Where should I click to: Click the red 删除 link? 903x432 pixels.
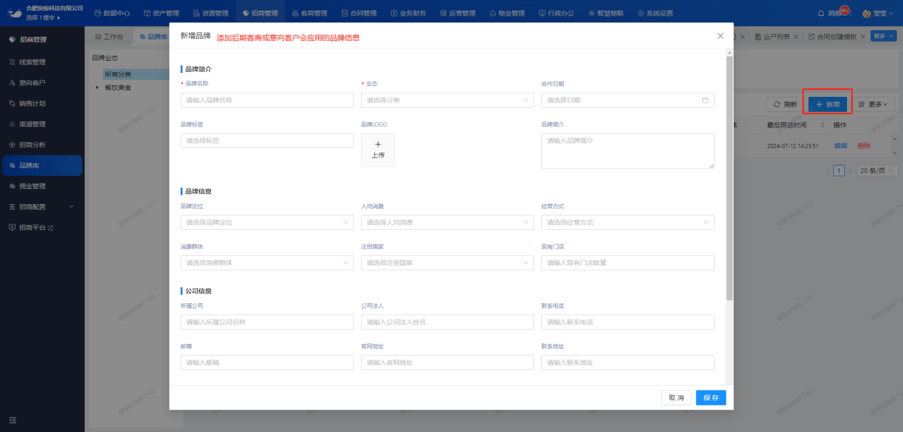(x=864, y=146)
